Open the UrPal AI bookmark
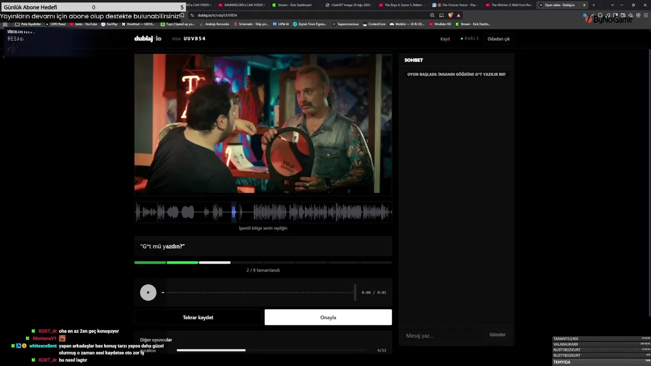The height and width of the screenshot is (366, 651). (281, 24)
